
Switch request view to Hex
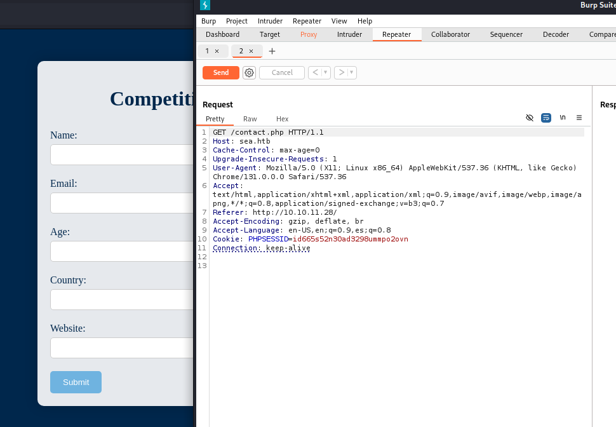pyautogui.click(x=282, y=119)
